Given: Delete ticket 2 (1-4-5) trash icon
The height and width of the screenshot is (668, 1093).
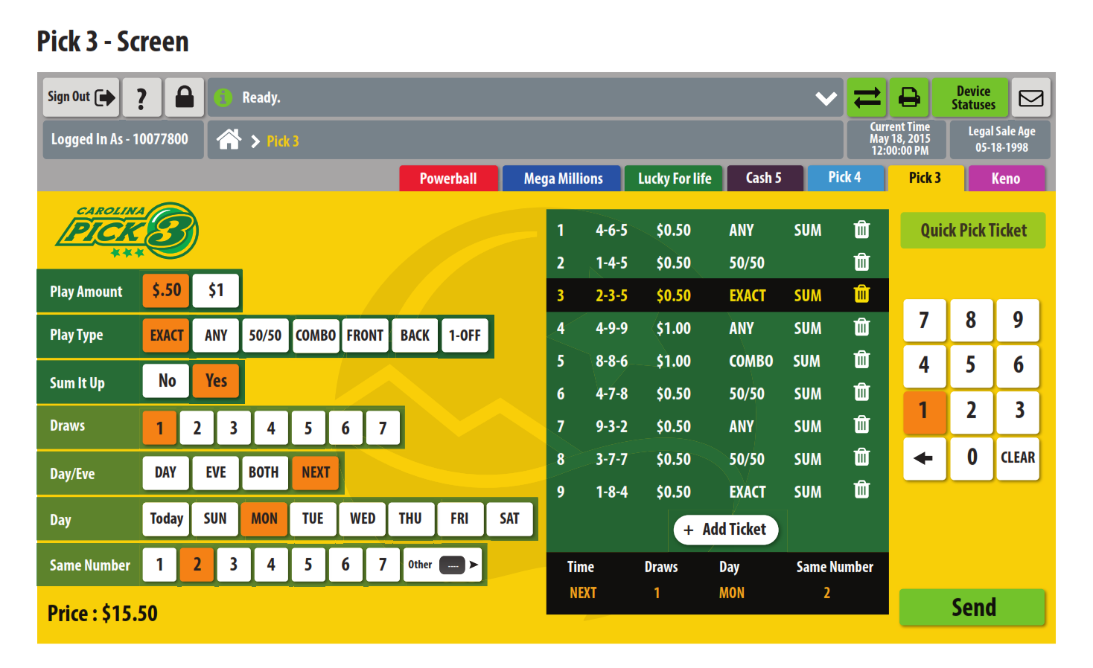Looking at the screenshot, I should 861,263.
